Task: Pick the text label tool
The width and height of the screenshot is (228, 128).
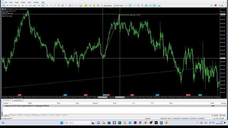Action: point(66,6)
